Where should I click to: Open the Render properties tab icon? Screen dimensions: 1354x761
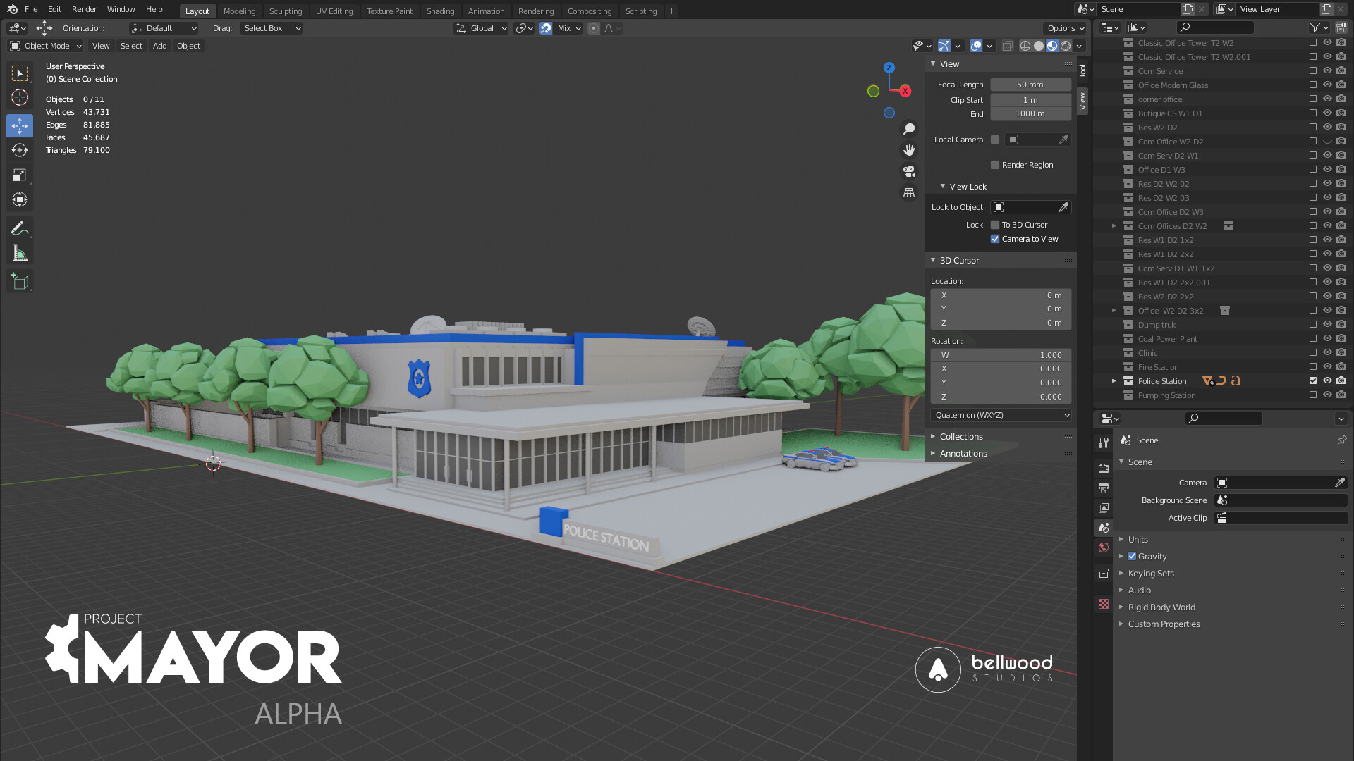(1104, 468)
